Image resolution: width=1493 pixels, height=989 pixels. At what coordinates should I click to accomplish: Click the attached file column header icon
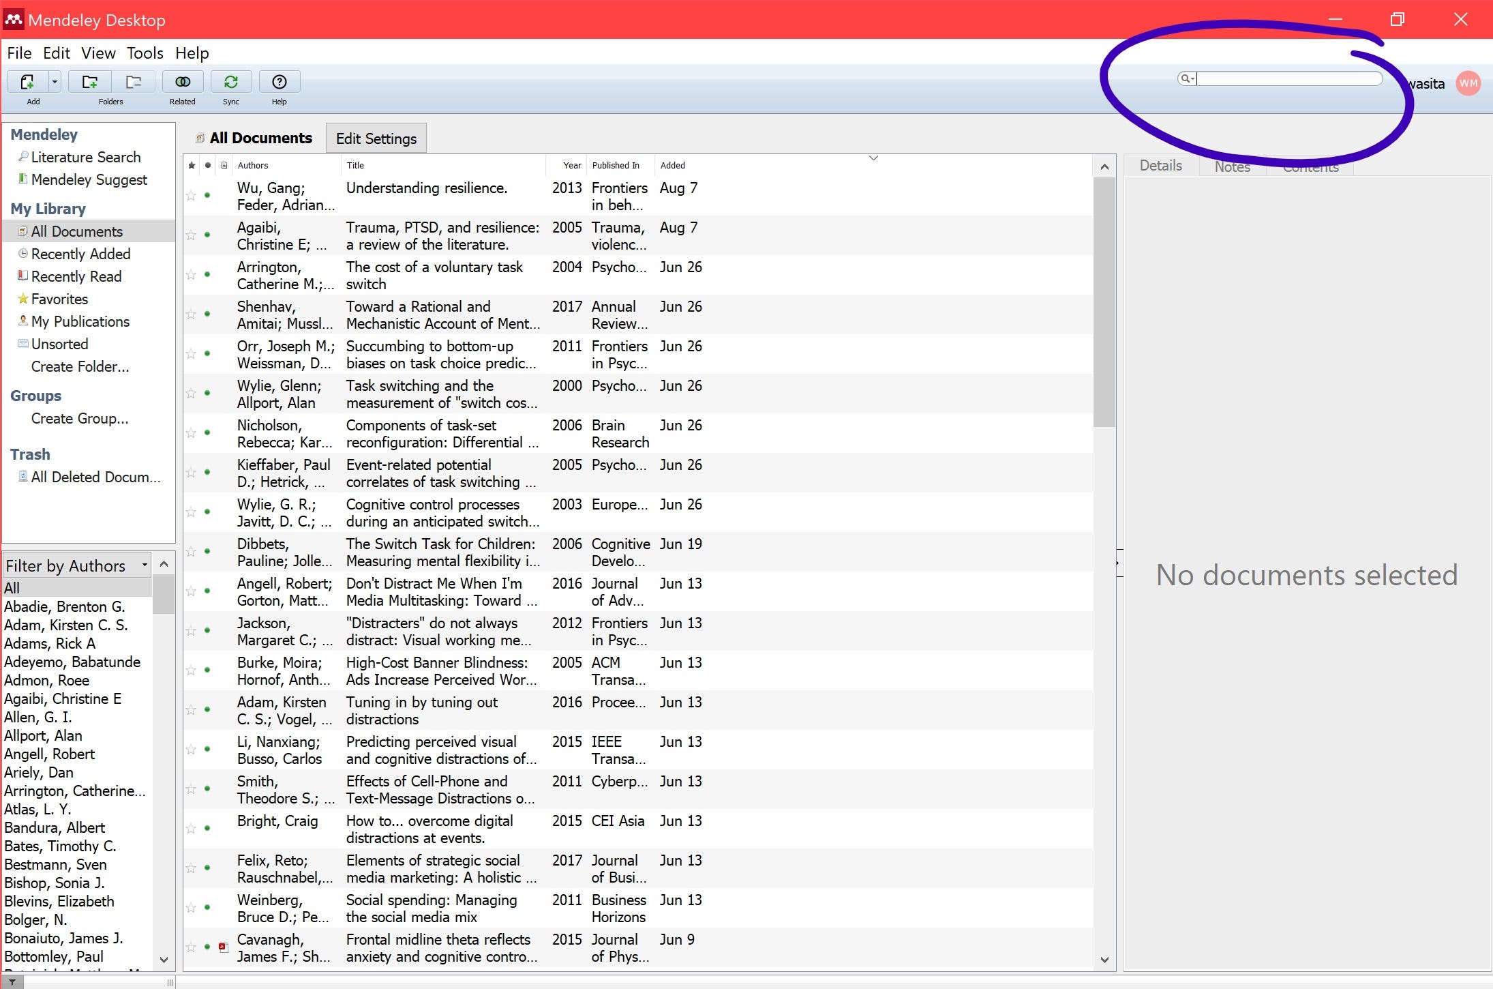point(224,165)
